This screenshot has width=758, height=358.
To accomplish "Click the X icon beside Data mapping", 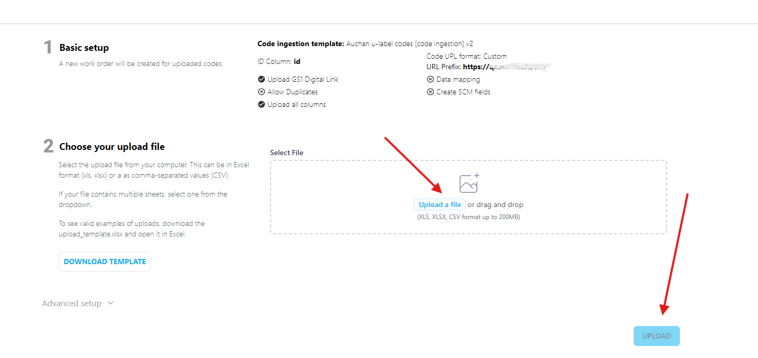I will (430, 80).
